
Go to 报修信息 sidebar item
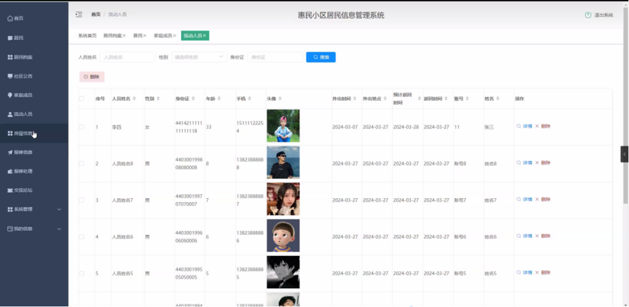tap(34, 152)
